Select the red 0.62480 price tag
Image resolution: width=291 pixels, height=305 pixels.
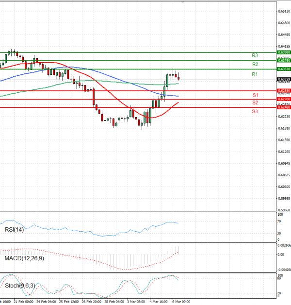[x=283, y=107]
